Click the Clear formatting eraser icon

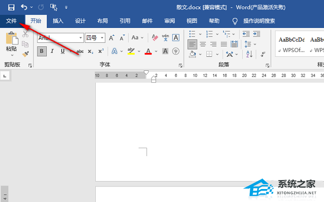(x=155, y=37)
